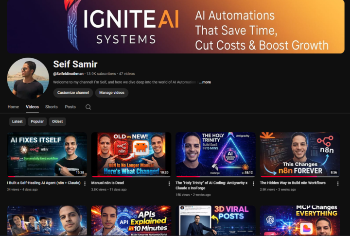Viewport: 350px width, 236px height.
Task: Click the channel search magnifier icon
Action: click(88, 107)
